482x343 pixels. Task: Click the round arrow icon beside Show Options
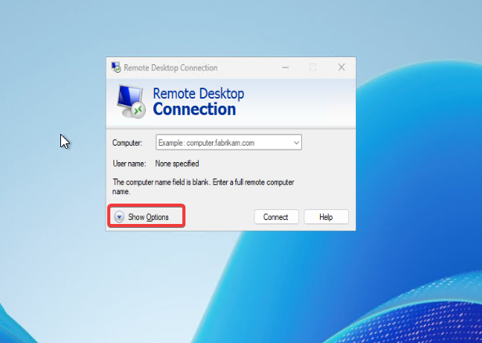119,217
